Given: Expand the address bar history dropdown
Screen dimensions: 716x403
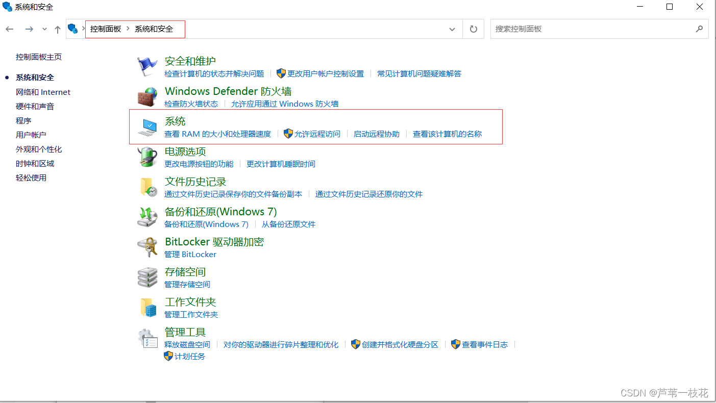Looking at the screenshot, I should pyautogui.click(x=451, y=29).
